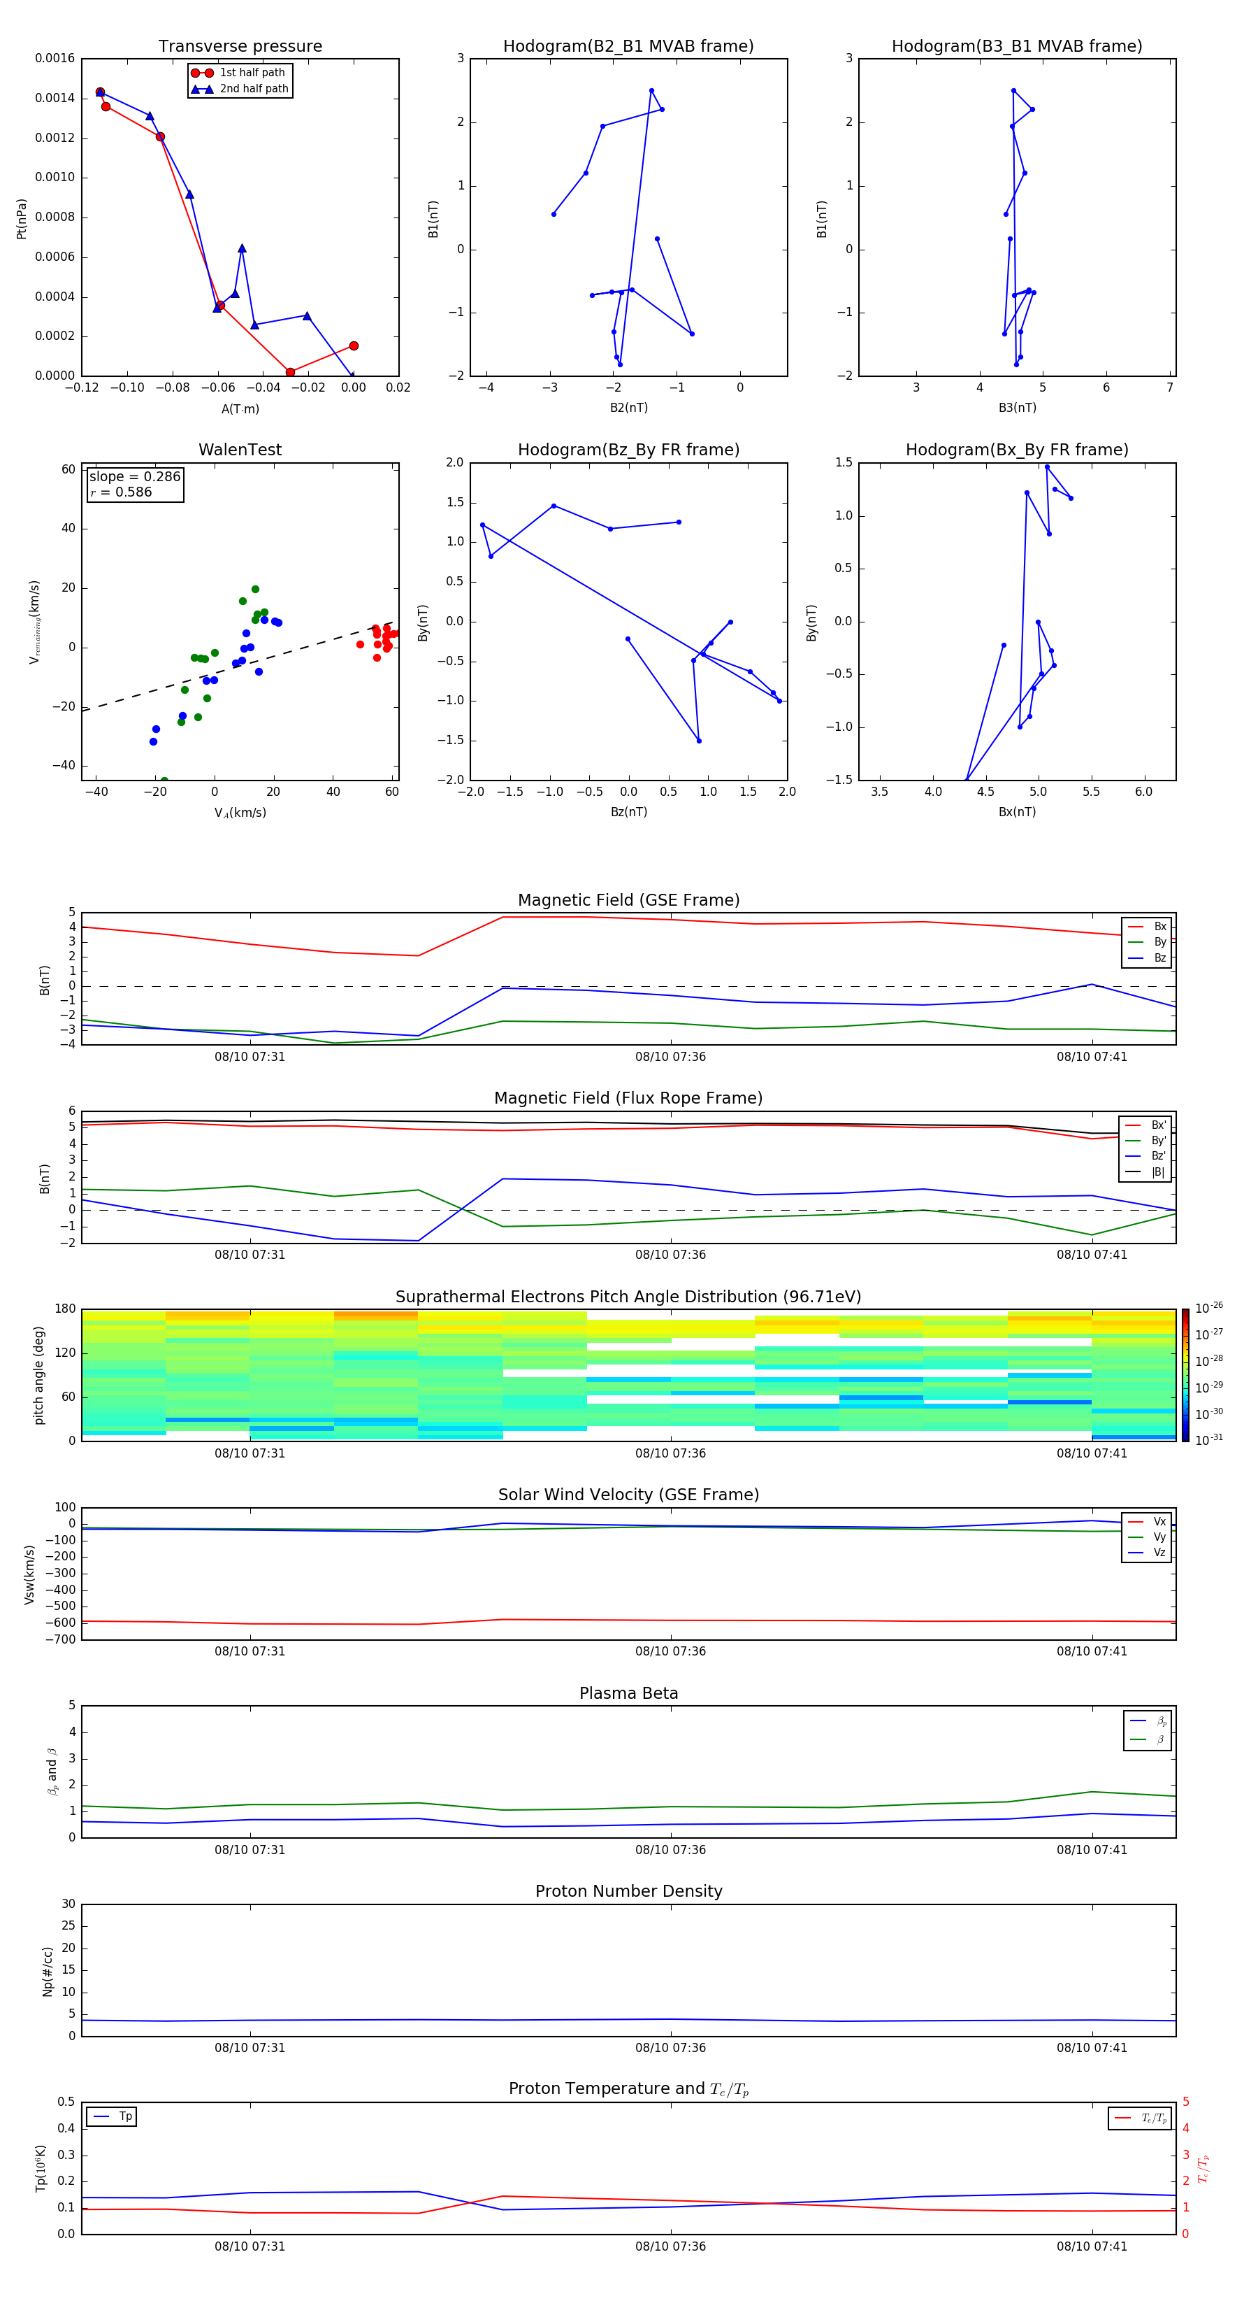Image resolution: width=1258 pixels, height=2308 pixels.
Task: Click the 'slope = 0.286' annotation
Action: [134, 477]
